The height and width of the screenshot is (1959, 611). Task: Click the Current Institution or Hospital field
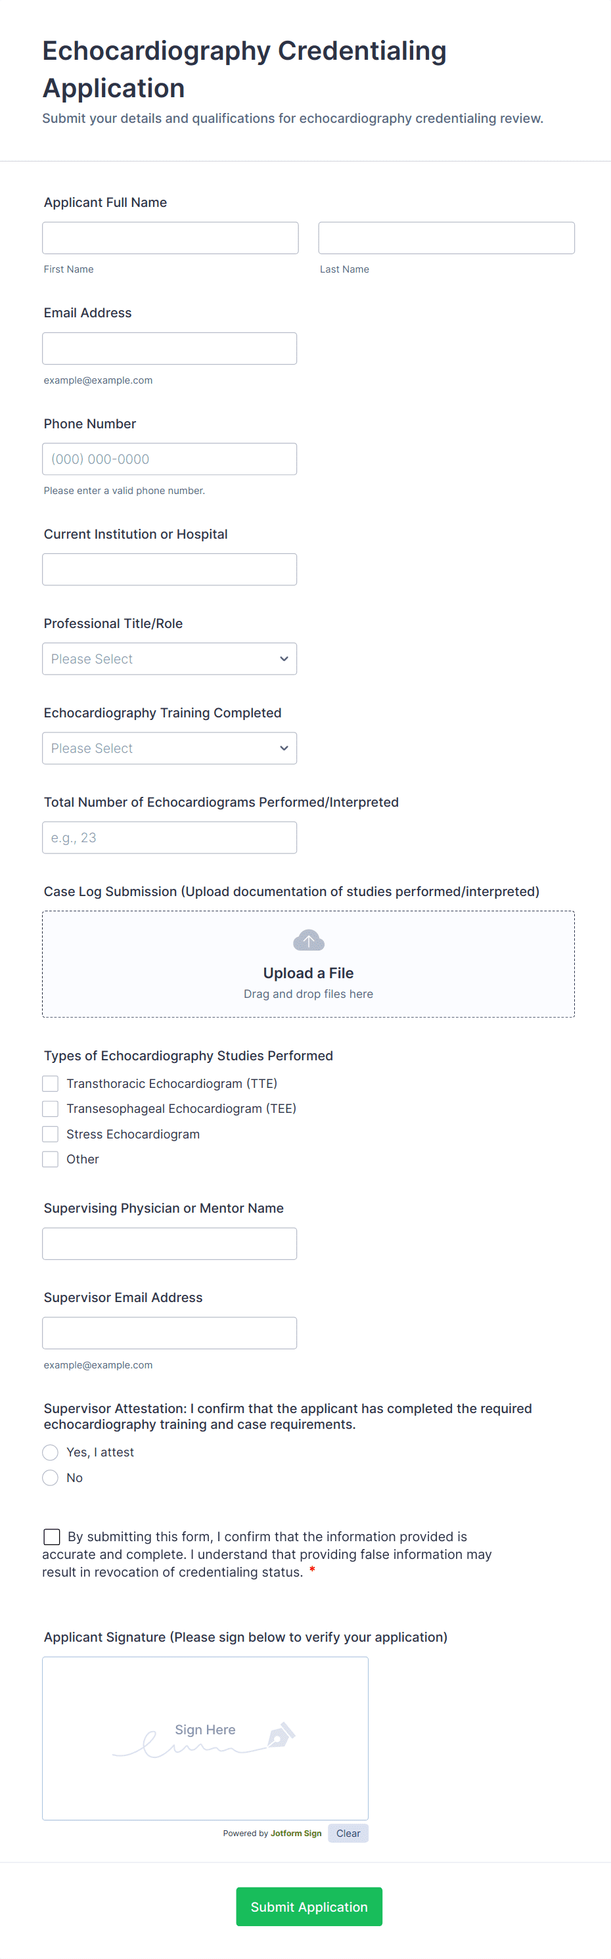(169, 570)
